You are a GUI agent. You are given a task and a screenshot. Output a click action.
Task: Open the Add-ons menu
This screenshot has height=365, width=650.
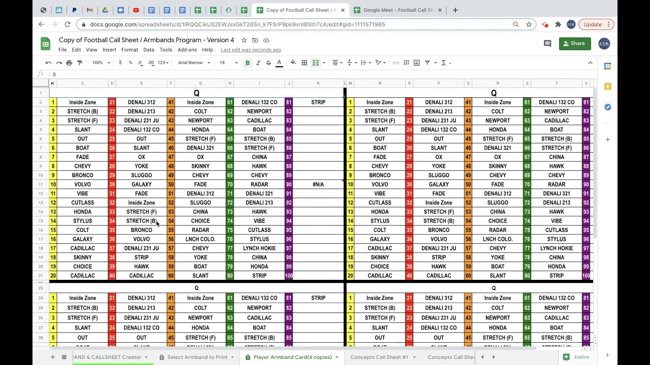click(187, 50)
